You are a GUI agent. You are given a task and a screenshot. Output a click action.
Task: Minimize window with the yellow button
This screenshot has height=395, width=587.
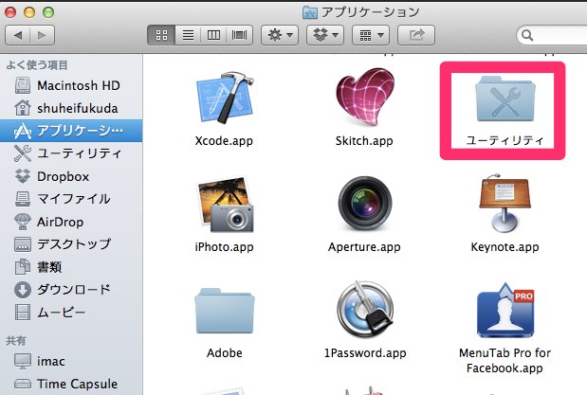29,12
